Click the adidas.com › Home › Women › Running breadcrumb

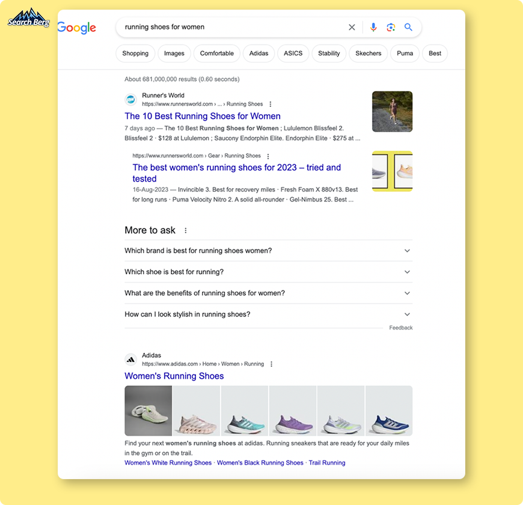203,364
